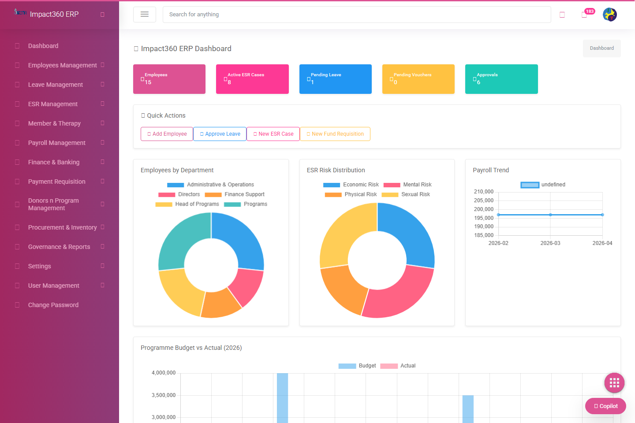Toggle Head of Programs legend entry
The width and height of the screenshot is (635, 423).
click(x=187, y=204)
